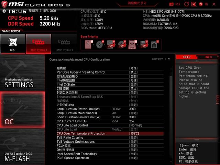
Task: Click the settings list vertical scrollbar
Action: (x=171, y=115)
